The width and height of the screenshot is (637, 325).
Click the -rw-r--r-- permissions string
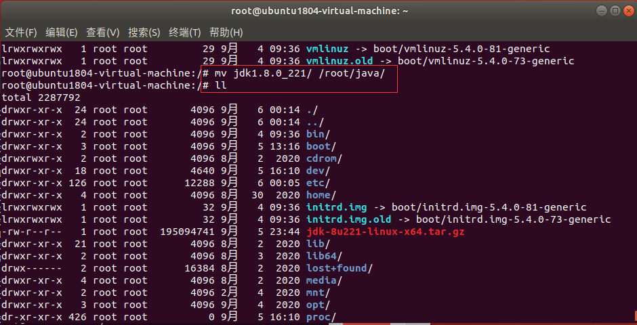32,232
